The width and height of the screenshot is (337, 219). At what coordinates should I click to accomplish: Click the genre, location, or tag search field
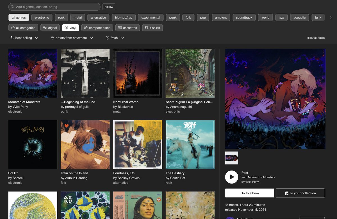click(54, 7)
